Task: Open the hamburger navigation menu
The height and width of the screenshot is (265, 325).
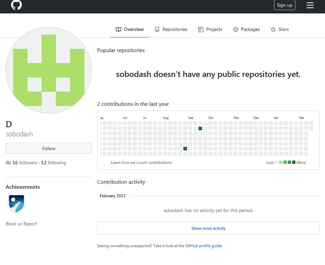Action: [x=310, y=5]
